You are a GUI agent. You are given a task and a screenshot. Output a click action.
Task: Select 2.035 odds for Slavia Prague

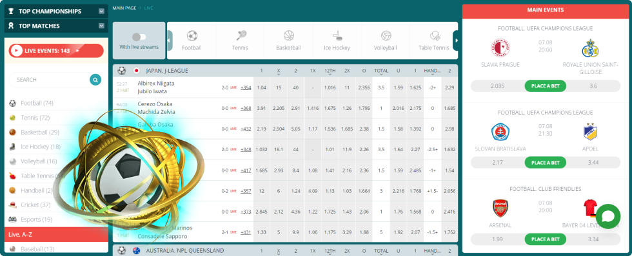(497, 86)
